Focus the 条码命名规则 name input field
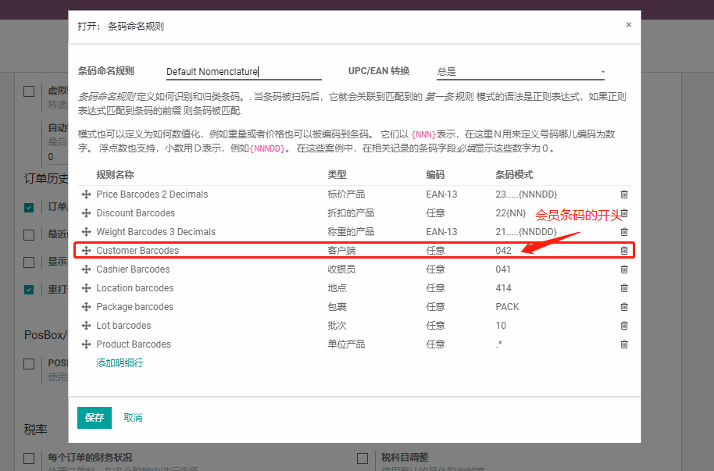714x471 pixels. click(x=243, y=72)
